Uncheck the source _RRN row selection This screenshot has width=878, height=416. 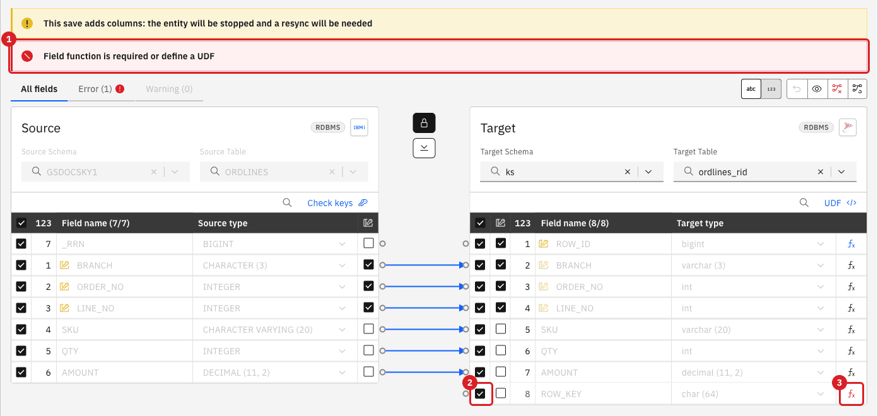coord(21,243)
